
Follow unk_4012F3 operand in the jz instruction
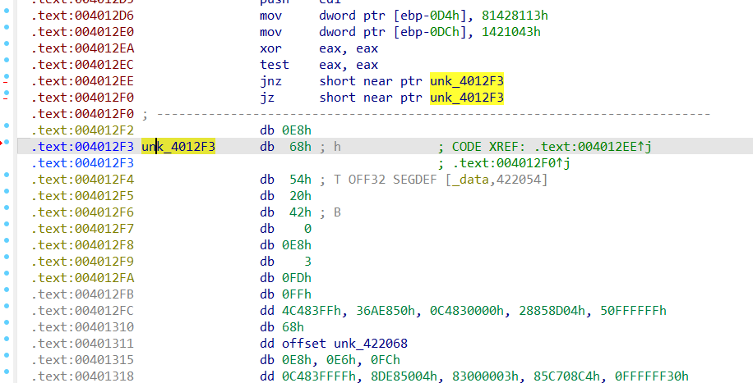point(466,98)
